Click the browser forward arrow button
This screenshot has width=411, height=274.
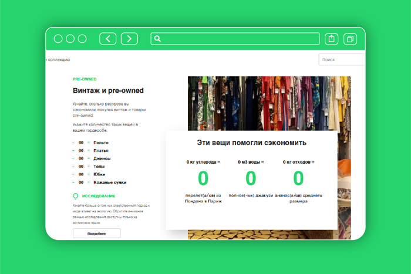(x=129, y=39)
